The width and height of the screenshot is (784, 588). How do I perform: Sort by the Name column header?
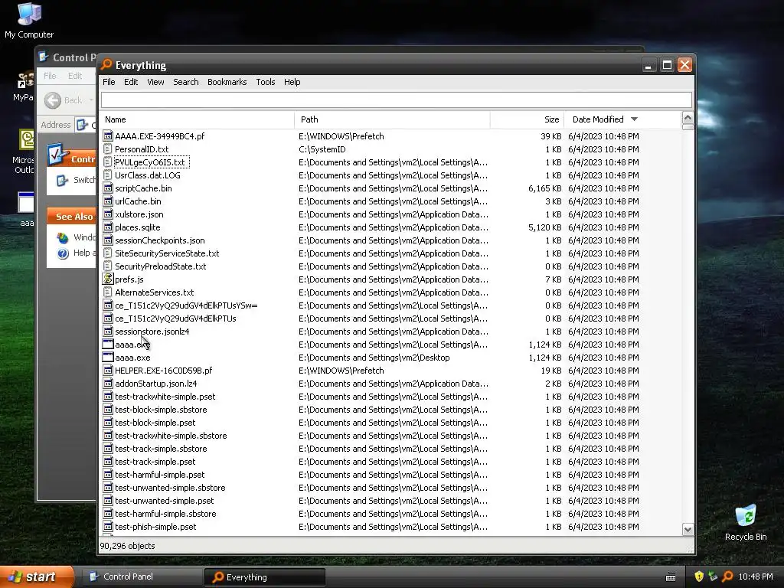197,119
